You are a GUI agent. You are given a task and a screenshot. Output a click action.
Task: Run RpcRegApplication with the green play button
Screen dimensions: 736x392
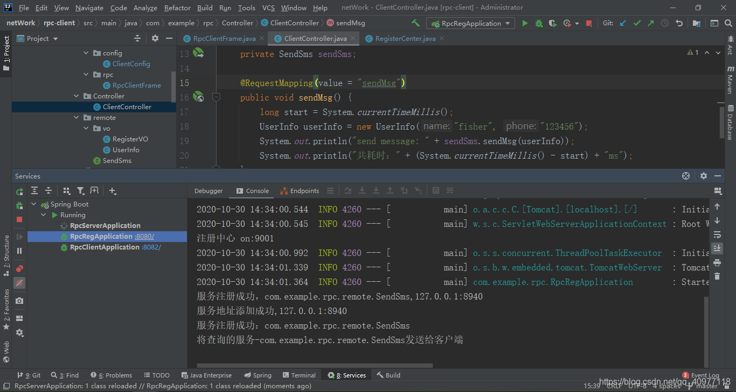tap(525, 23)
